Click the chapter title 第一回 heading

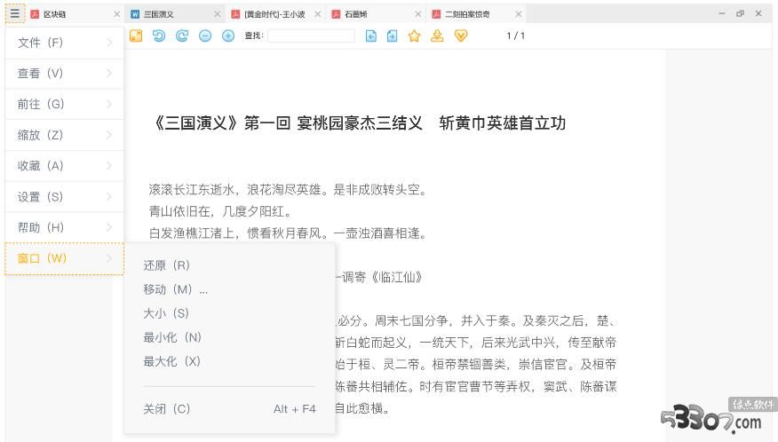coord(359,123)
